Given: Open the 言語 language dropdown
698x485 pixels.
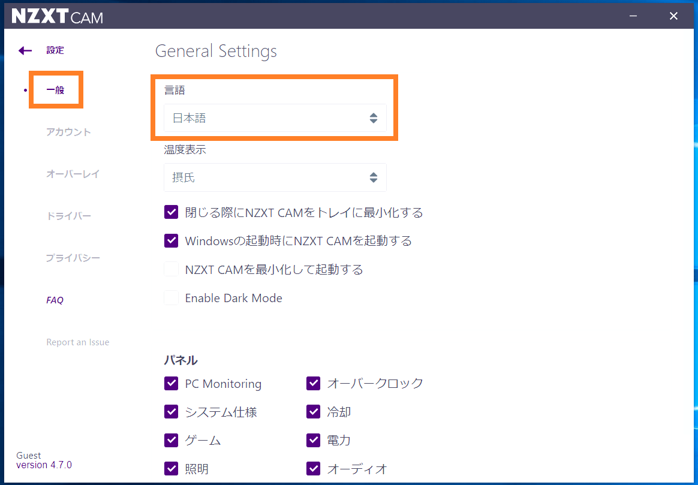Looking at the screenshot, I should [275, 118].
